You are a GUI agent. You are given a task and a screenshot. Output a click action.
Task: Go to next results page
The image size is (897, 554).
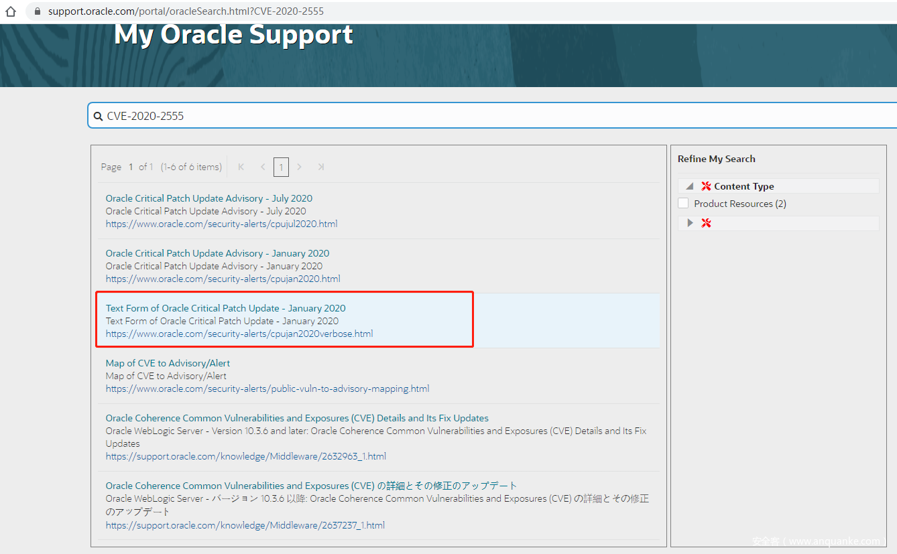click(x=300, y=167)
